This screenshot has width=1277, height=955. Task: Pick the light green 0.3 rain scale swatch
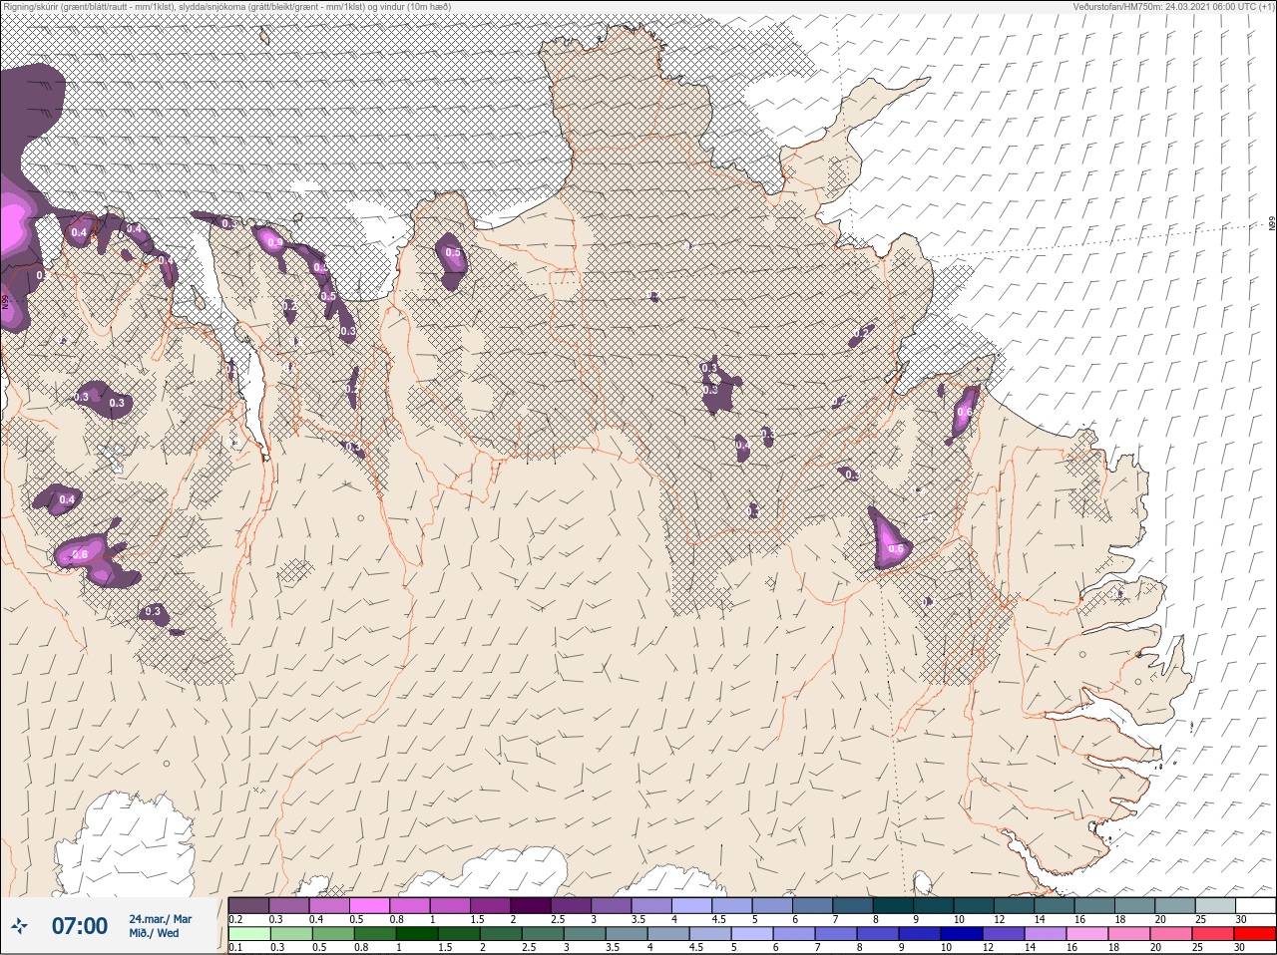pyautogui.click(x=289, y=934)
